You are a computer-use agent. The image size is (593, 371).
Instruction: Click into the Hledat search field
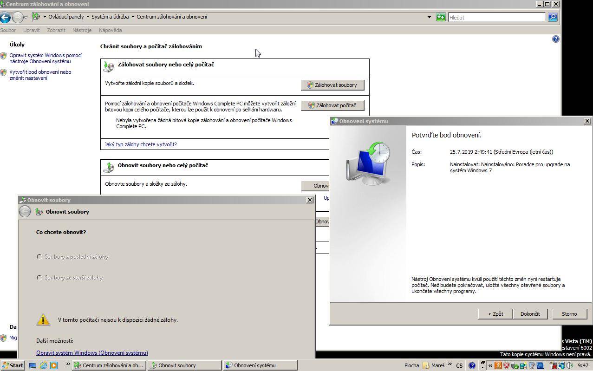(x=496, y=17)
